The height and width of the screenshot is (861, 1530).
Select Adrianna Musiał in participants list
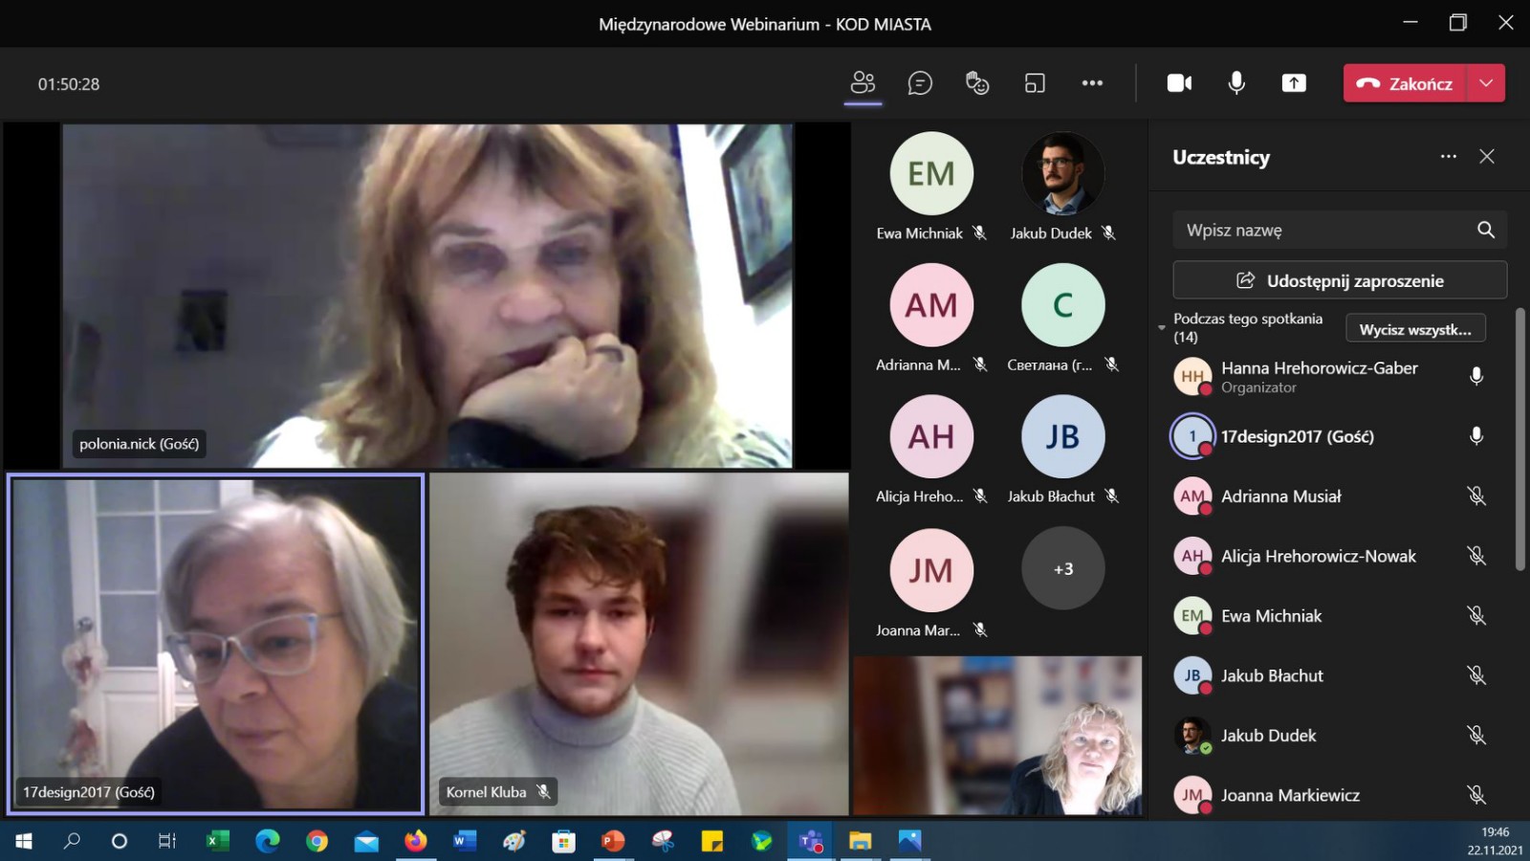(1280, 497)
